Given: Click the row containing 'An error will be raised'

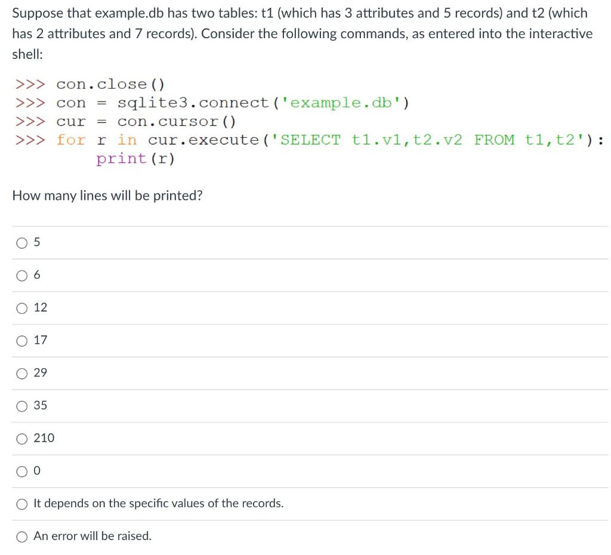Looking at the screenshot, I should (x=92, y=536).
